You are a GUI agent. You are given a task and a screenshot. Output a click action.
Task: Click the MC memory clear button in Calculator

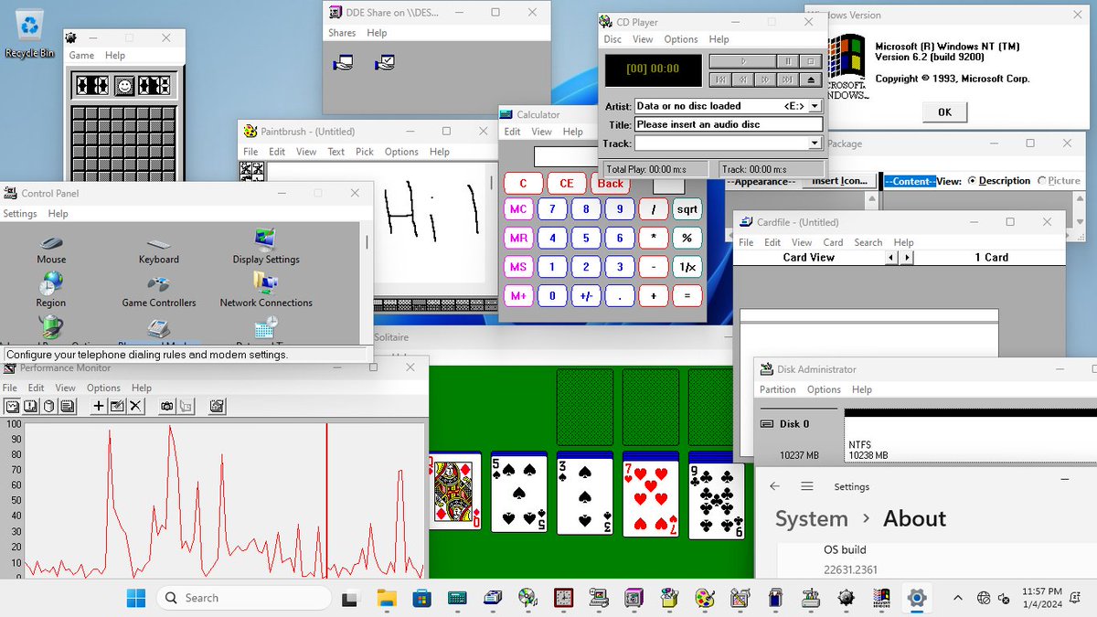518,208
